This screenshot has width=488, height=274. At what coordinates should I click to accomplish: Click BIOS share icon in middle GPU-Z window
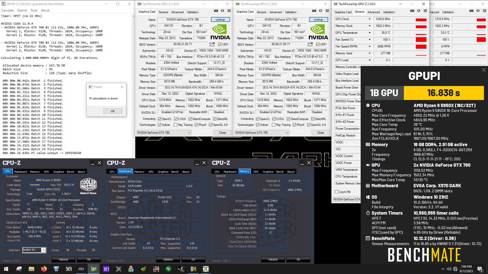pyautogui.click(x=310, y=44)
